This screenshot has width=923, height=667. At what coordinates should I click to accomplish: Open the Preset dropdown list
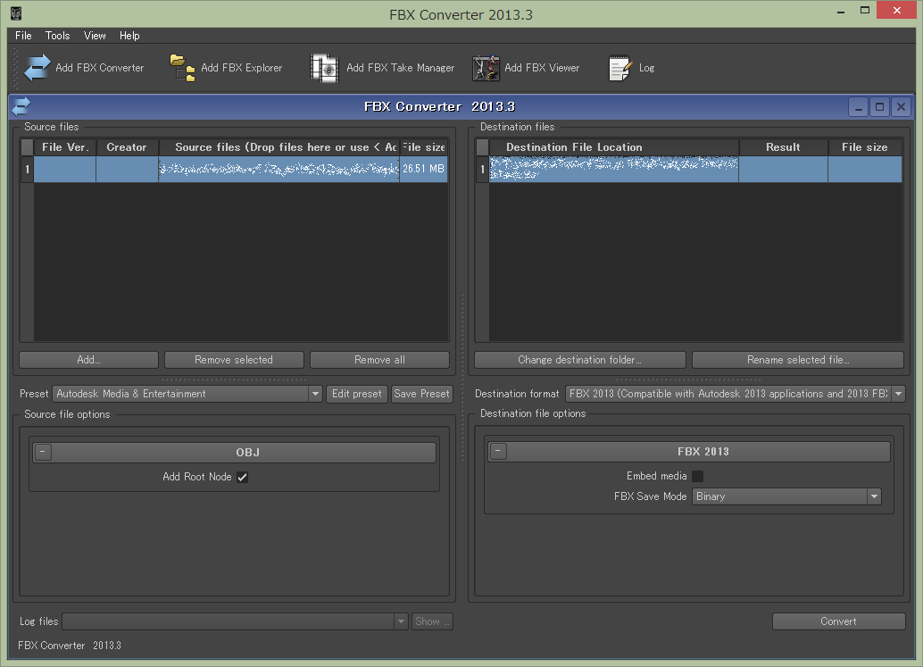click(x=315, y=394)
